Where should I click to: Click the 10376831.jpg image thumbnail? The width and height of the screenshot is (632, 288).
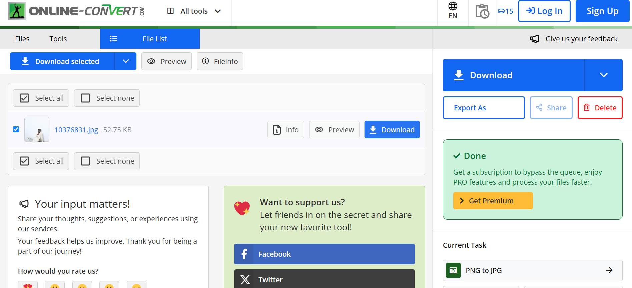click(37, 130)
